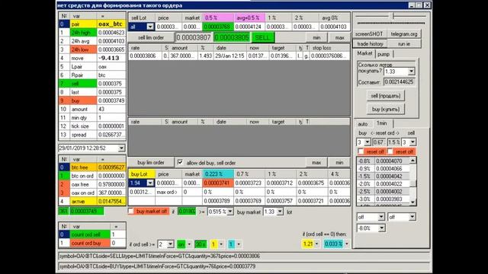Click the BUY LIMIT status line text

coord(158,266)
